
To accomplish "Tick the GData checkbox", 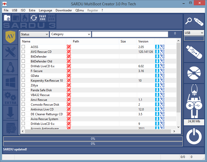I will click(23, 75).
